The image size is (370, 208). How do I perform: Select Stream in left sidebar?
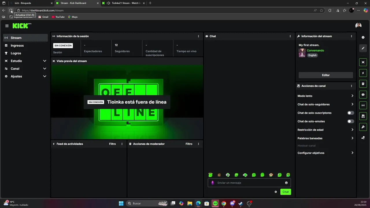click(x=25, y=38)
